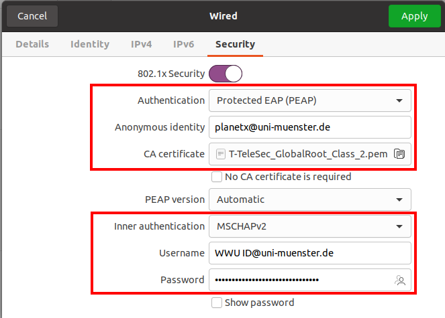The height and width of the screenshot is (318, 445).
Task: Click the CA certificate file chooser field
Action: [x=305, y=154]
